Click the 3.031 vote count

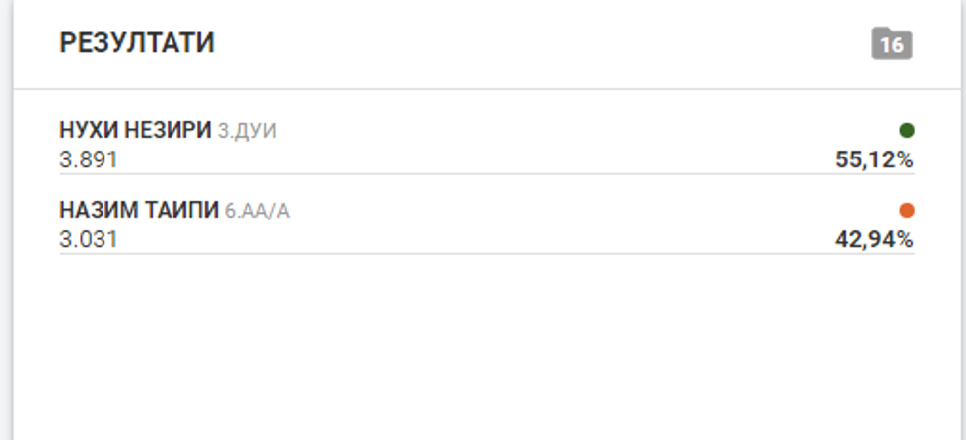coord(89,239)
